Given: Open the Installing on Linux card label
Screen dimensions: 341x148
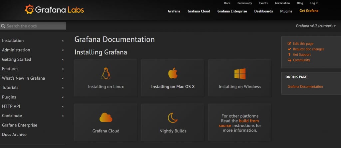Looking at the screenshot, I should point(106,87).
